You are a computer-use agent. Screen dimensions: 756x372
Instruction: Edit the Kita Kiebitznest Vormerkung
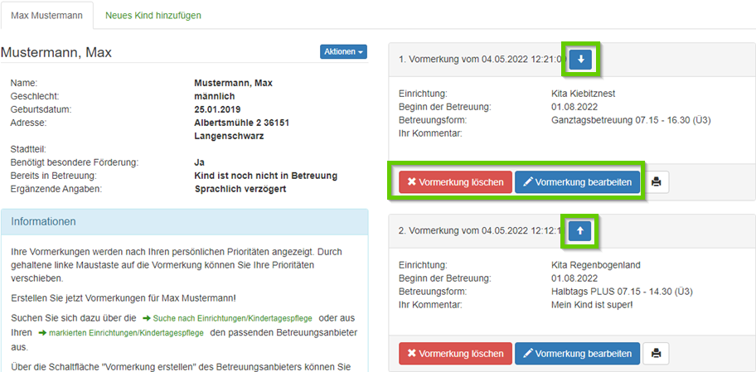click(577, 182)
